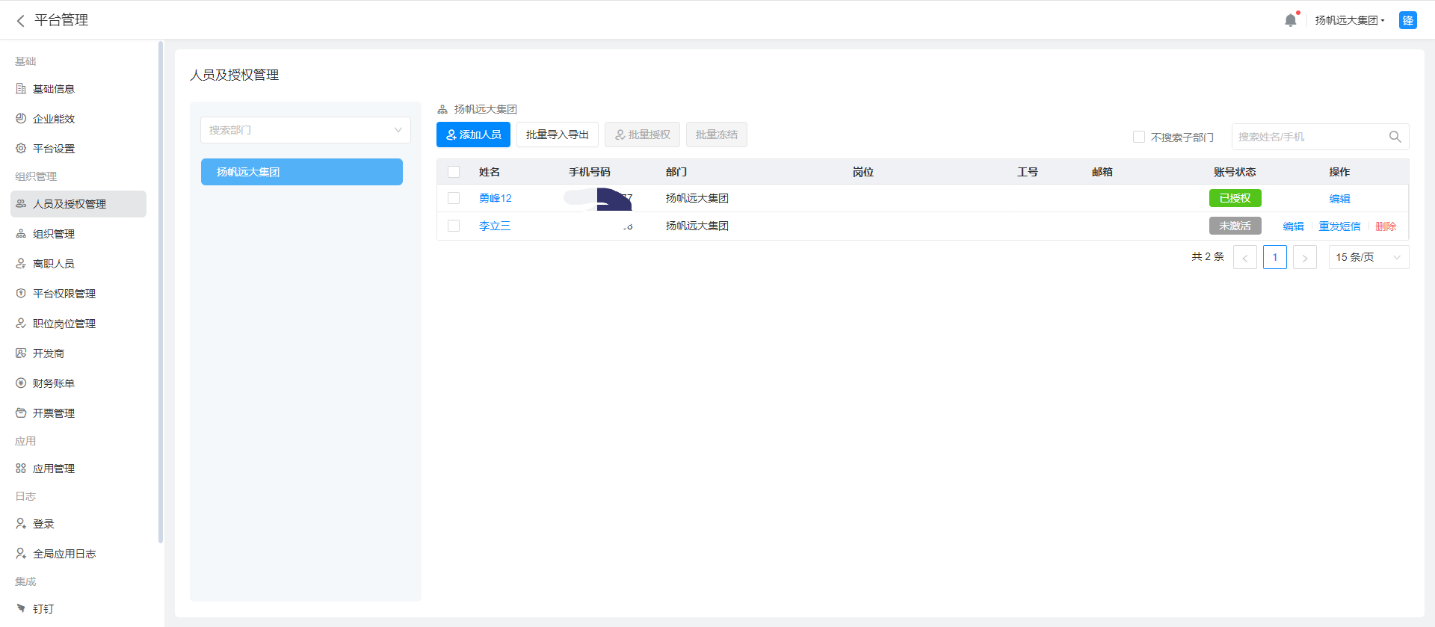1435x627 pixels.
Task: Toggle the select-all checkbox in table header
Action: pos(454,172)
